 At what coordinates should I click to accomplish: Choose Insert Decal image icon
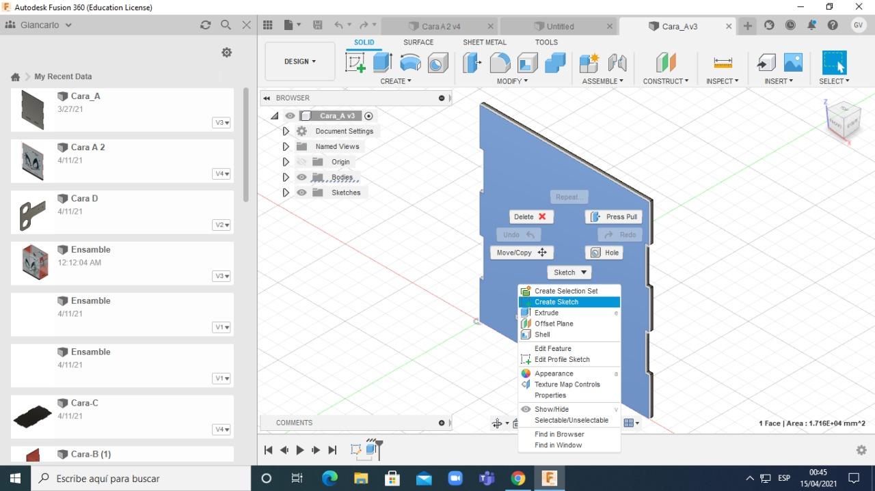793,63
